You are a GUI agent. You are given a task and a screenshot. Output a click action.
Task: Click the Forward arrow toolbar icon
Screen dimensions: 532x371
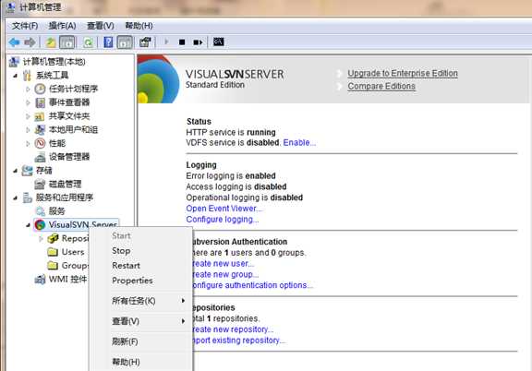pyautogui.click(x=30, y=42)
